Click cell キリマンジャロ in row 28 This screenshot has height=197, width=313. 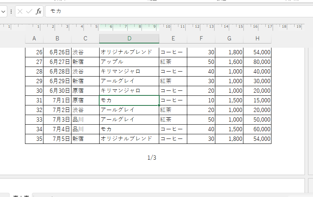pyautogui.click(x=129, y=72)
